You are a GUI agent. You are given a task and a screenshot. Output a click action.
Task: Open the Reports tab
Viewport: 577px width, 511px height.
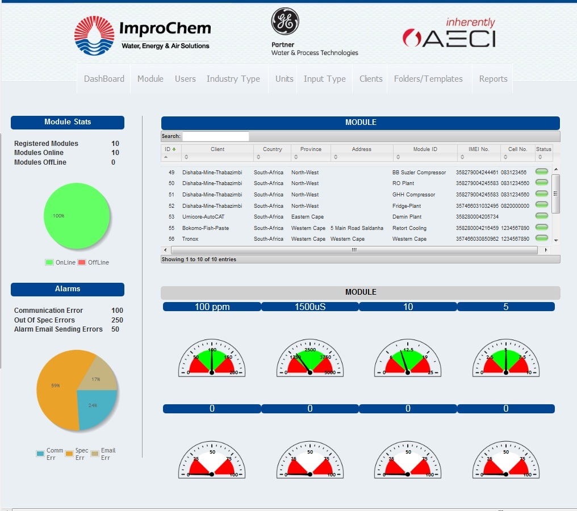click(x=493, y=79)
